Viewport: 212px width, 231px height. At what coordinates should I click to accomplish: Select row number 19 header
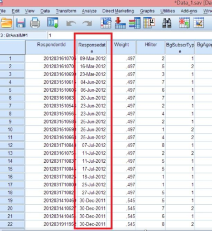click(x=12, y=200)
